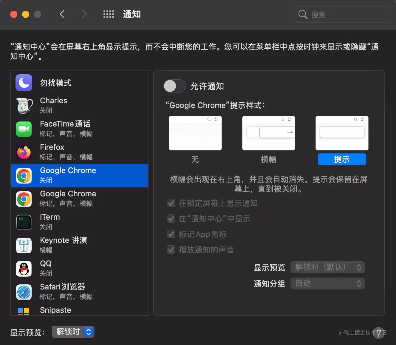
Task: Choose the 提示 alert style thumbnail
Action: pos(342,133)
